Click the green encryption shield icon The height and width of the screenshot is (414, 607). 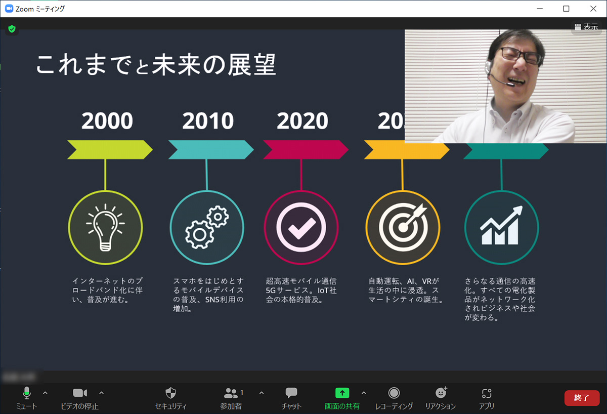pyautogui.click(x=12, y=29)
